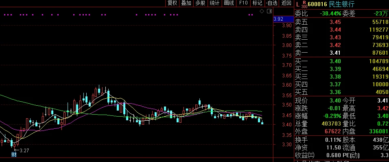389x162 pixels.
Task: Click the R300 tag before 600016
Action: click(x=304, y=4)
